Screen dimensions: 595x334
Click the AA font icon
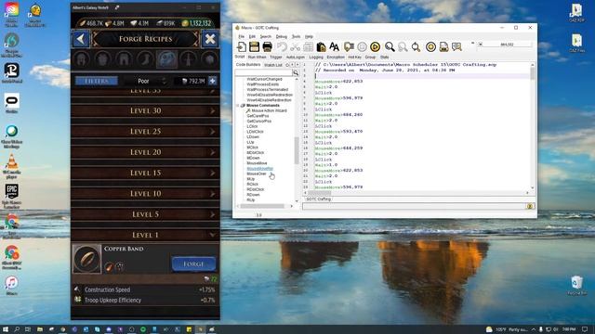point(335,47)
